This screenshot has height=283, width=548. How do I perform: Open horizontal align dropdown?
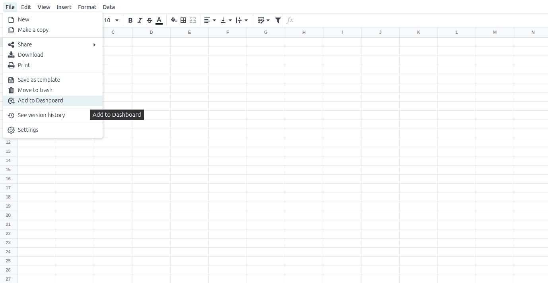(210, 20)
